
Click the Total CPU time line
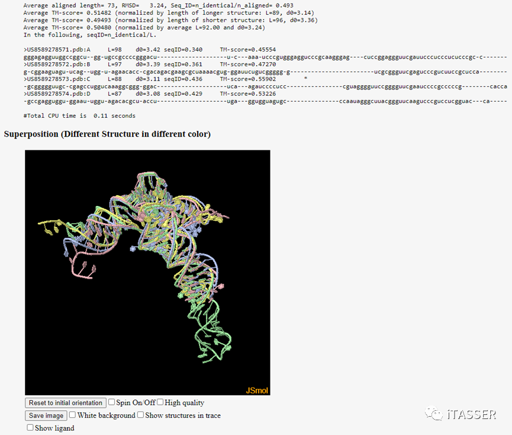[x=79, y=116]
